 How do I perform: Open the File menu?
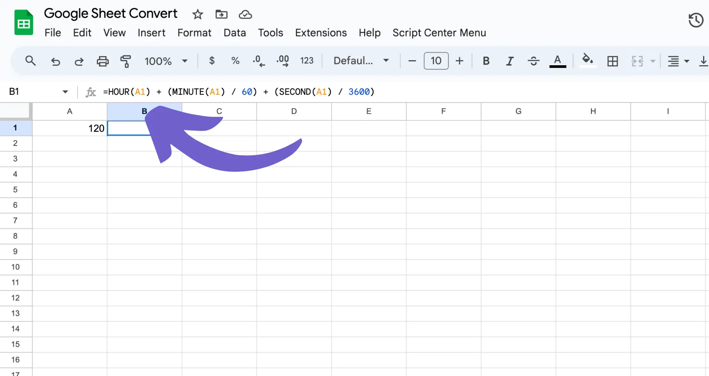(52, 33)
